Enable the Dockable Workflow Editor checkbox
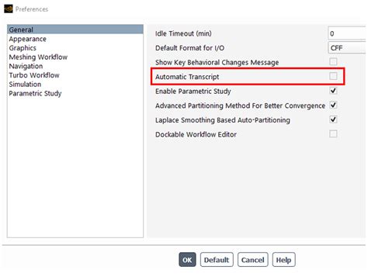This screenshot has height=280, width=368. point(333,134)
